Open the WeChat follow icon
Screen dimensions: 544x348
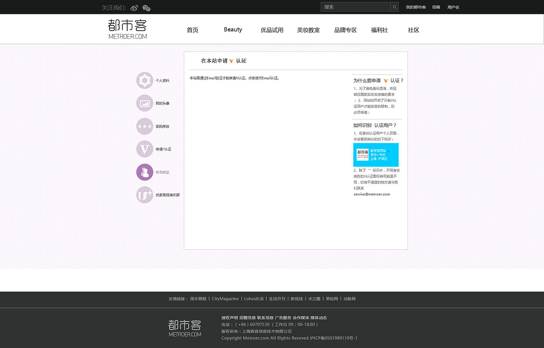[146, 8]
